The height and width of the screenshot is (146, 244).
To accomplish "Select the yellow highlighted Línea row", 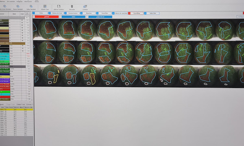I will click(16, 109).
